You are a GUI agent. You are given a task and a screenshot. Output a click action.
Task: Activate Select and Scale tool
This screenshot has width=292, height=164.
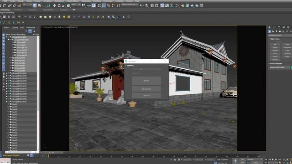pyautogui.click(x=64, y=5)
